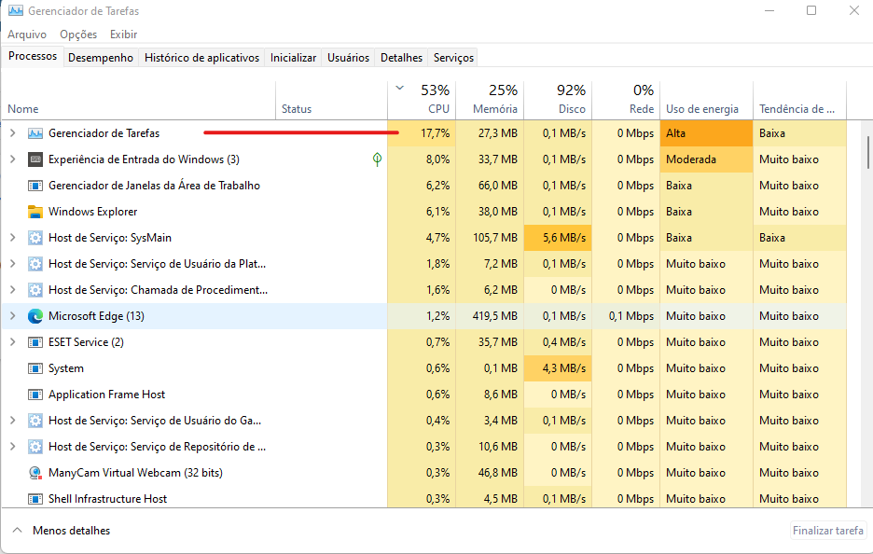Click the 0,1 Mbps network cell
The image size is (873, 554).
[626, 316]
